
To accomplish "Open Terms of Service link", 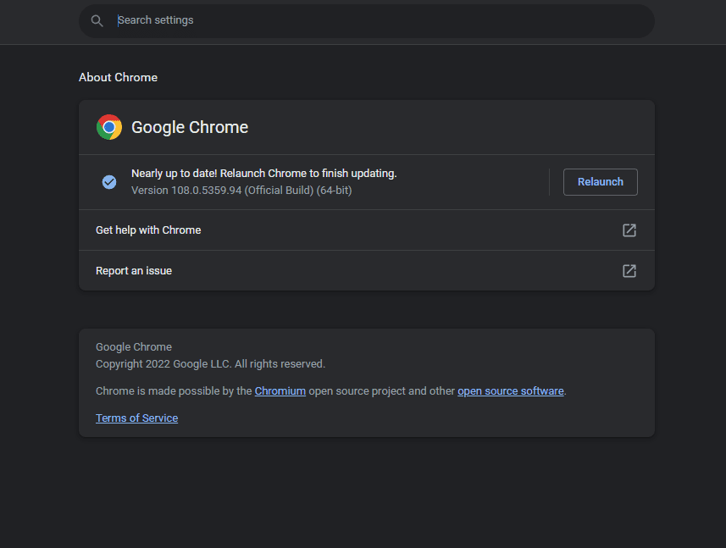I will coord(136,418).
